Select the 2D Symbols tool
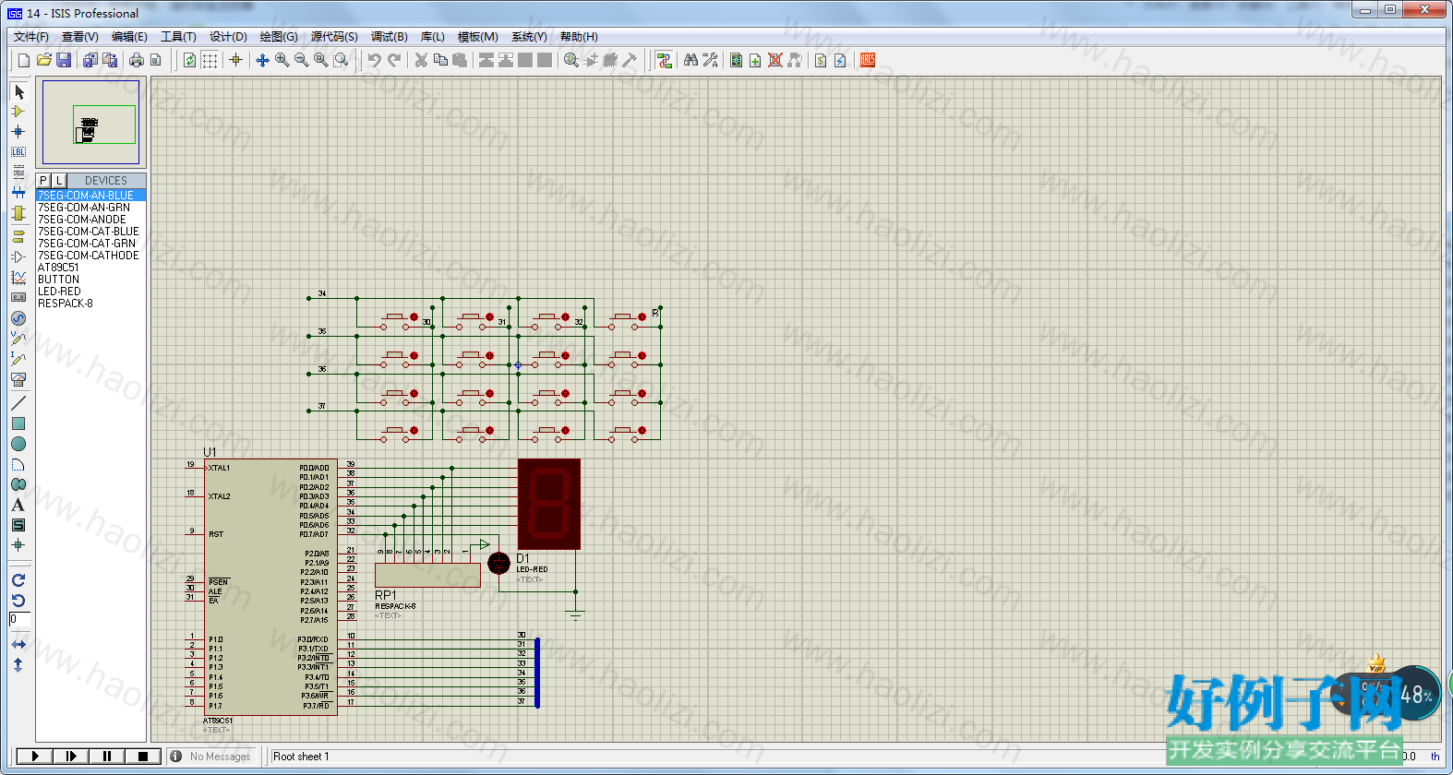This screenshot has height=775, width=1453. click(x=18, y=525)
